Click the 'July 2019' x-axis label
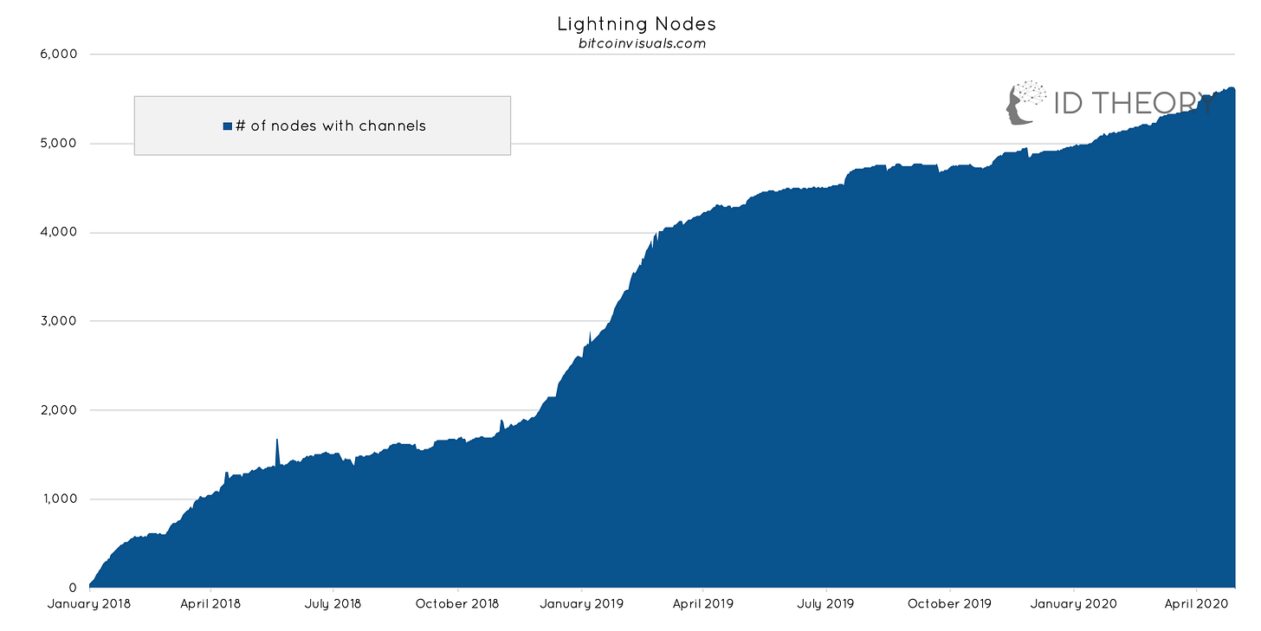This screenshot has height=631, width=1261. [825, 603]
